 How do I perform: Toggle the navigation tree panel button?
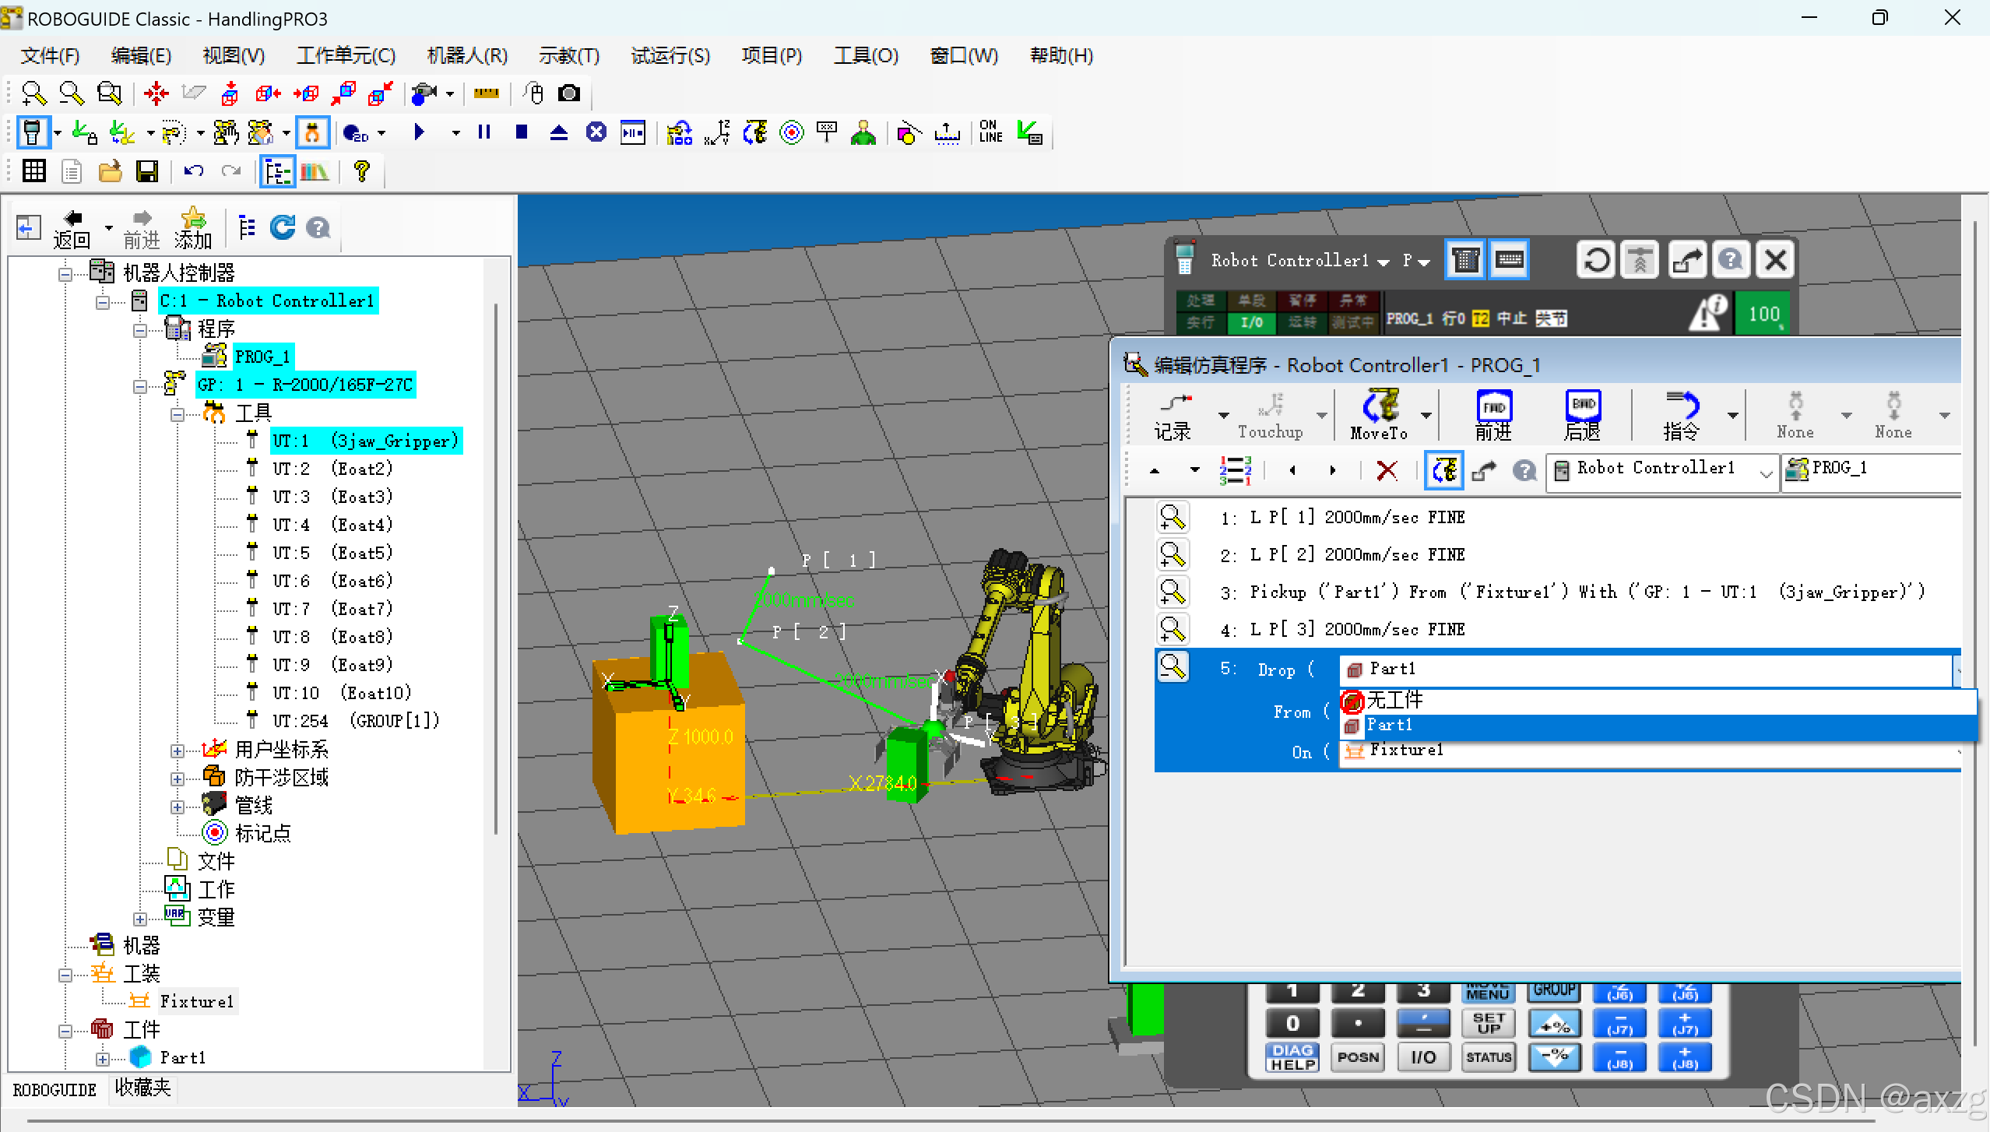pyautogui.click(x=278, y=171)
